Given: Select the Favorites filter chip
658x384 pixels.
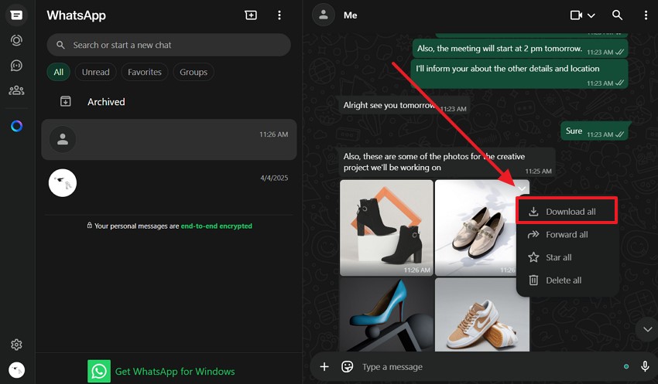Looking at the screenshot, I should [145, 72].
